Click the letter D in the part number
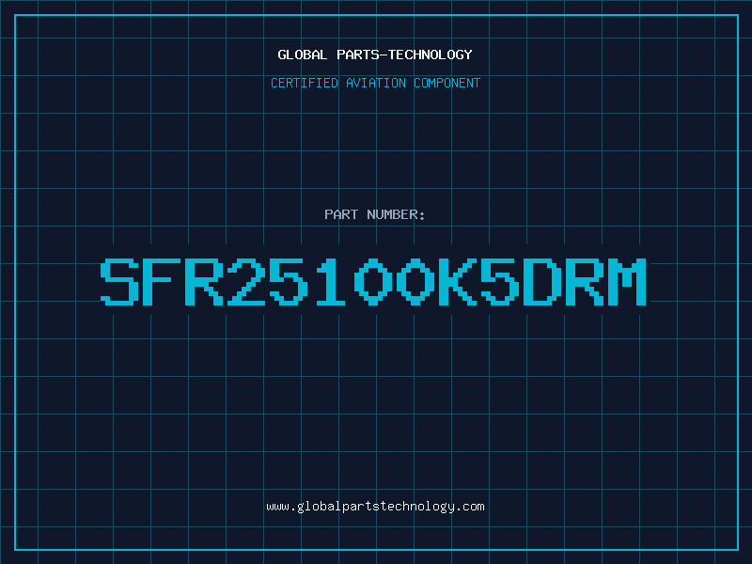The width and height of the screenshot is (752, 564). [542, 281]
